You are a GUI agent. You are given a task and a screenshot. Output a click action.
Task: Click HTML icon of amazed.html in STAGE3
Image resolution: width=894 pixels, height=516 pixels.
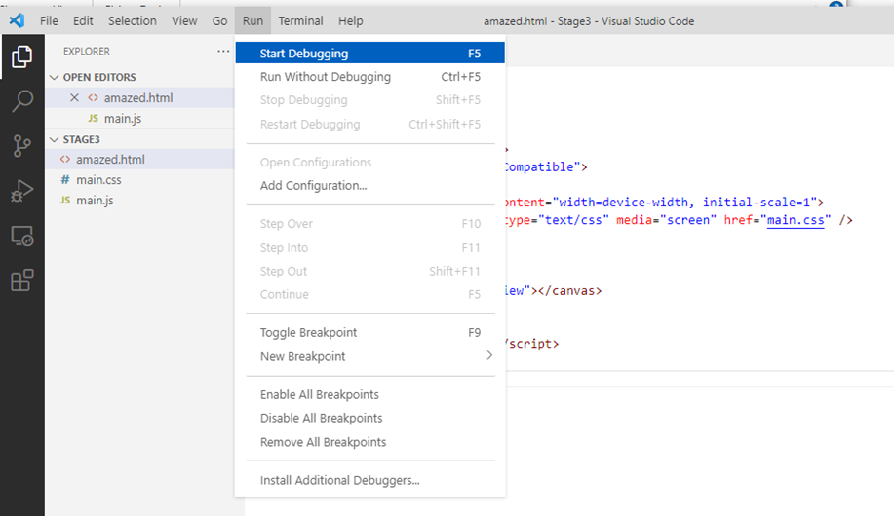coord(65,160)
